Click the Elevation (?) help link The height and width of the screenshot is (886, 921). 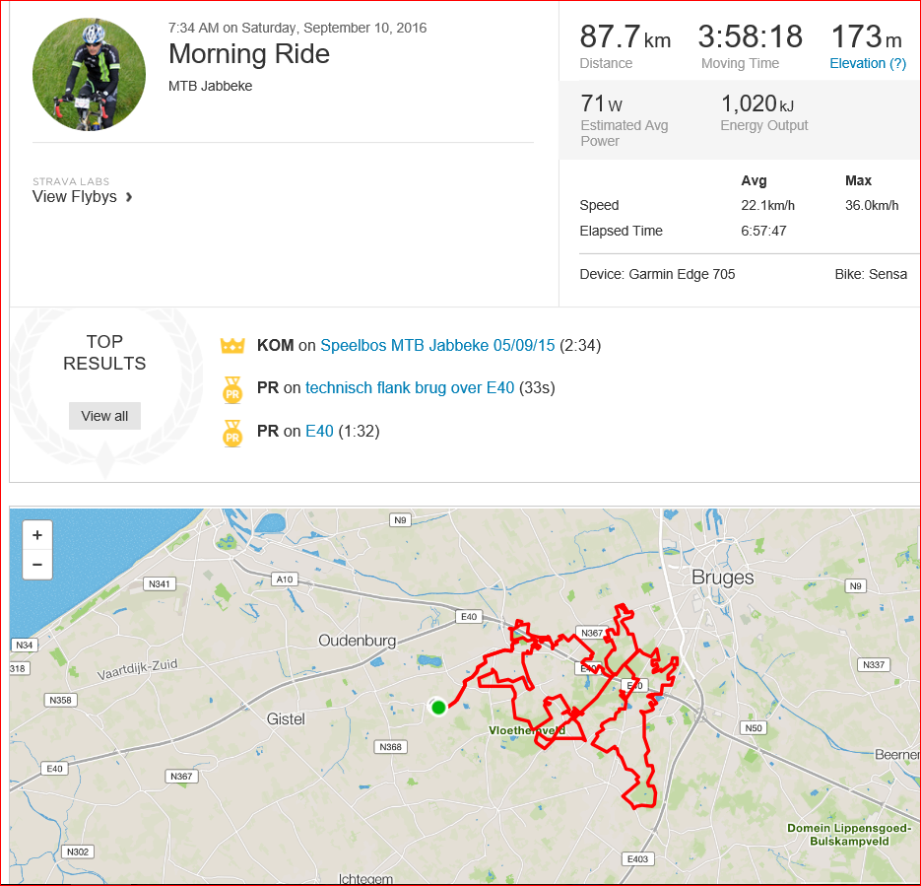[x=868, y=63]
